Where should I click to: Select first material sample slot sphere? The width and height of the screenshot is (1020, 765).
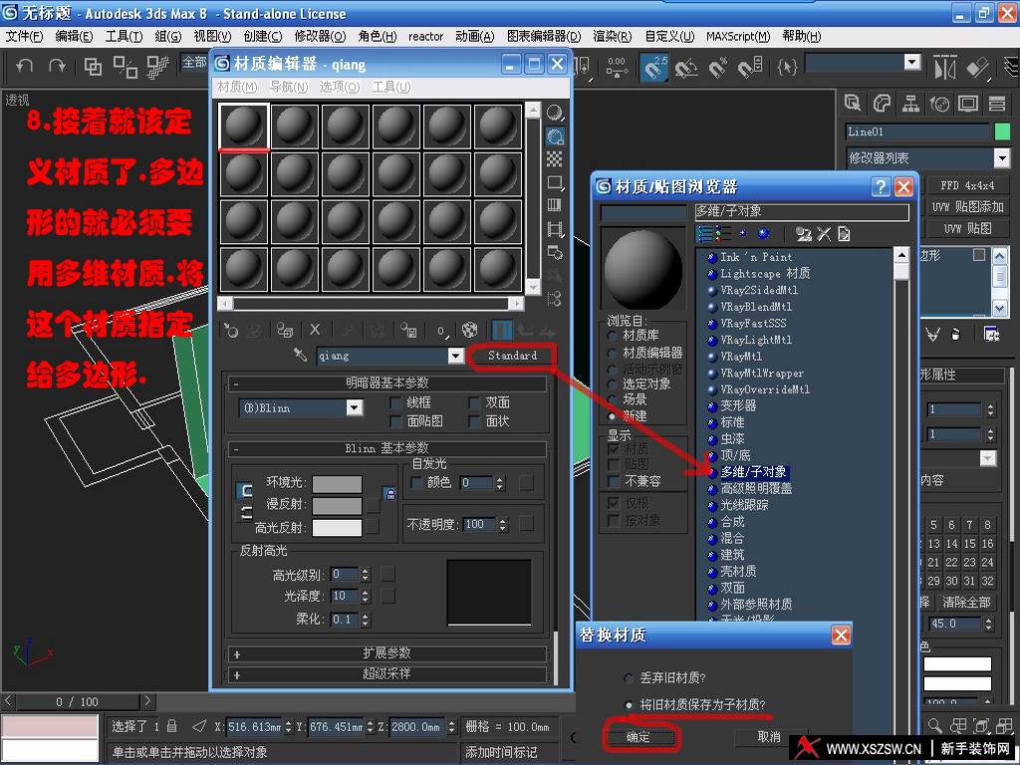[x=244, y=127]
